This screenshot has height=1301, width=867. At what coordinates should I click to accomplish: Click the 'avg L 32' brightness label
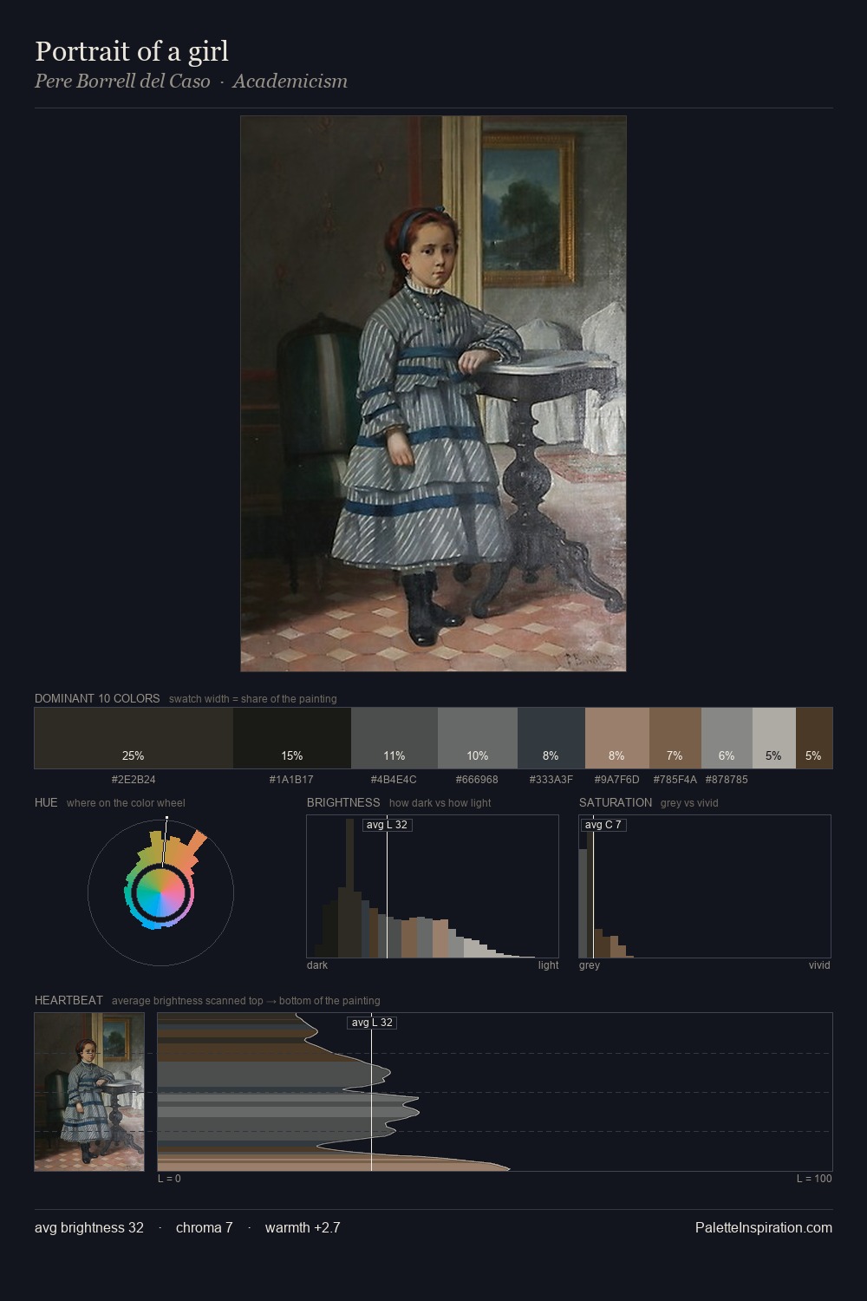pyautogui.click(x=387, y=825)
